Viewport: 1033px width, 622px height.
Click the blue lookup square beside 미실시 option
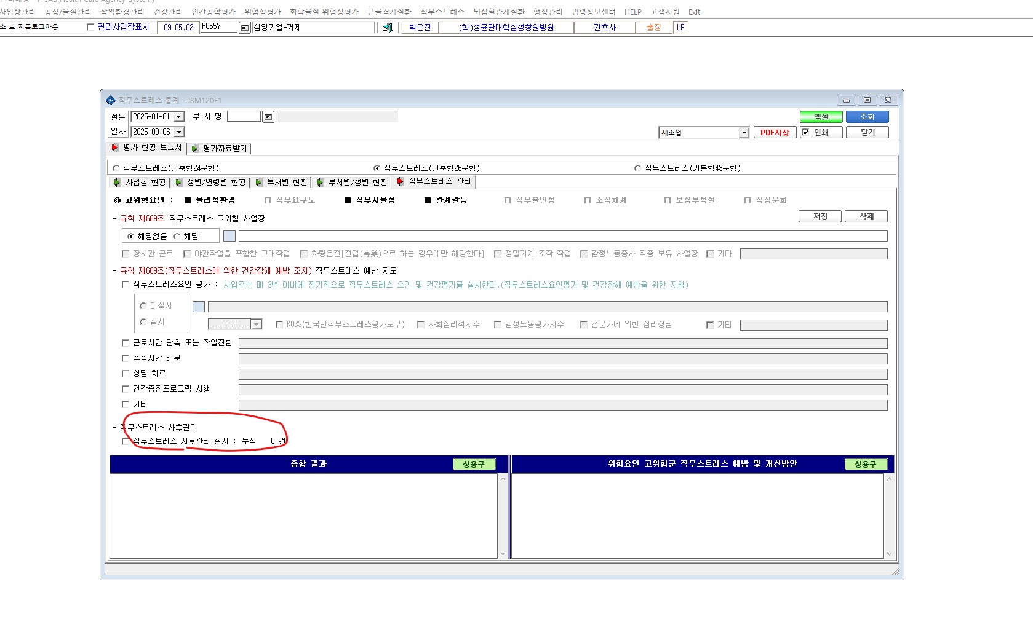[x=199, y=307]
